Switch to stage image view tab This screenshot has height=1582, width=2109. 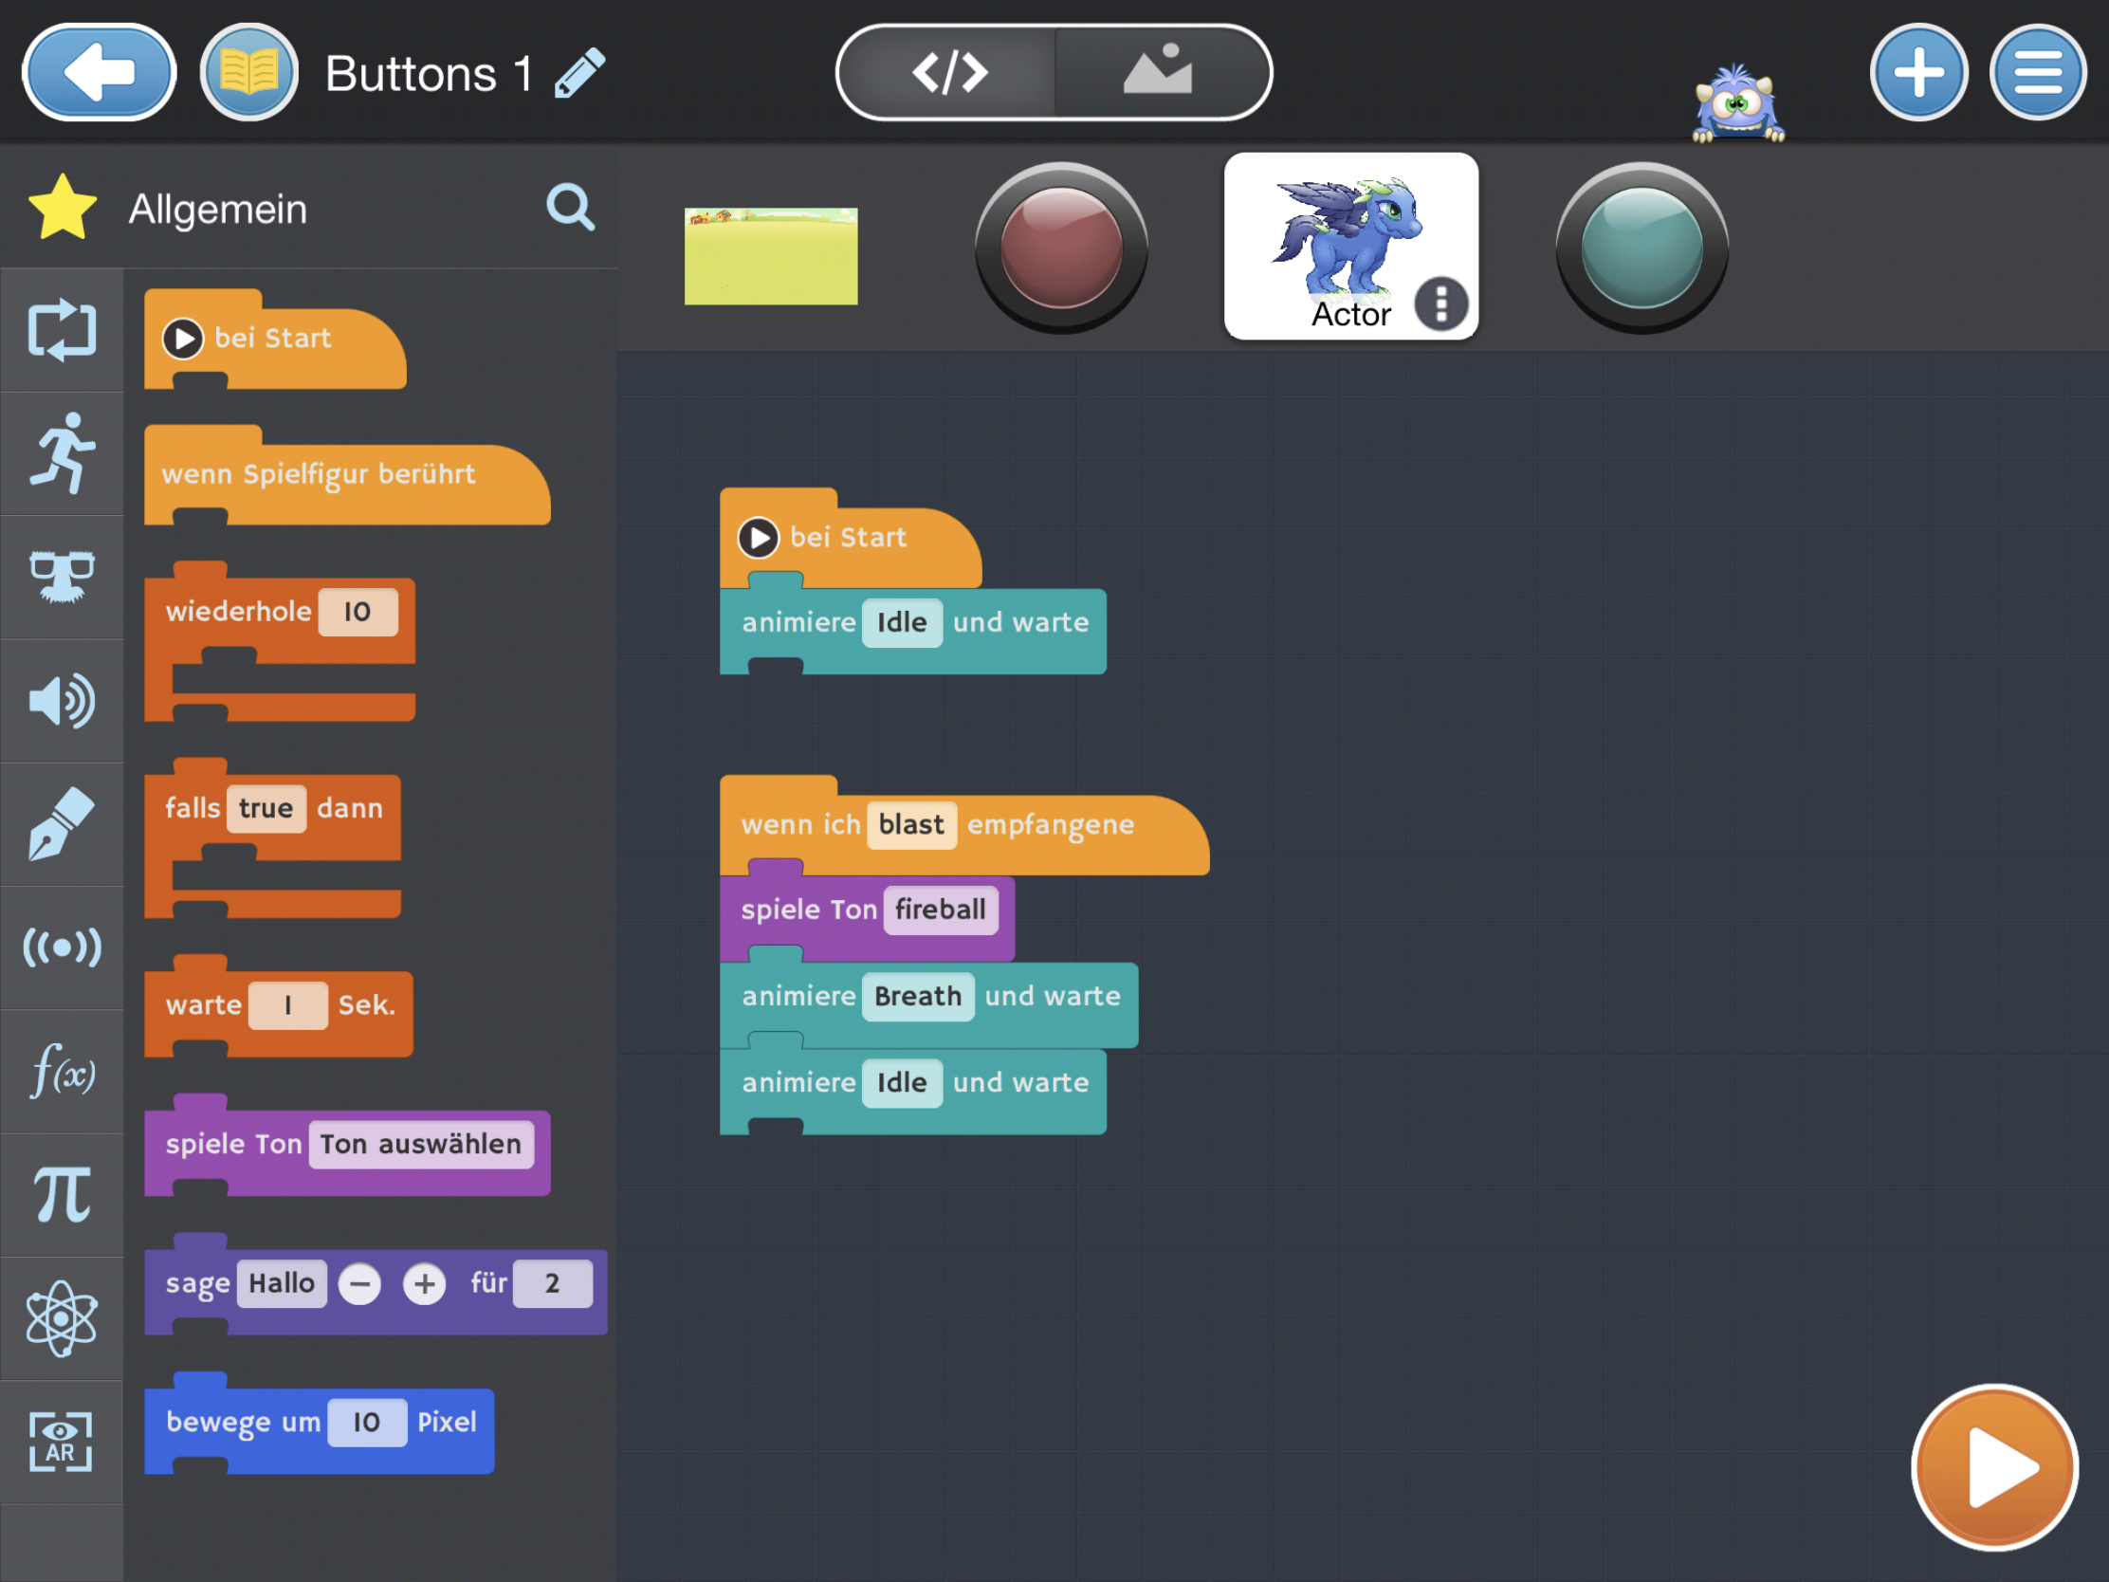1159,72
